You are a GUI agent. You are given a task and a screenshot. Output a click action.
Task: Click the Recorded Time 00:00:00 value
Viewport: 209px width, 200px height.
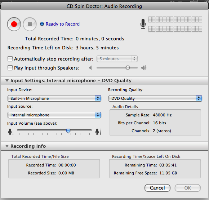coord(67,165)
